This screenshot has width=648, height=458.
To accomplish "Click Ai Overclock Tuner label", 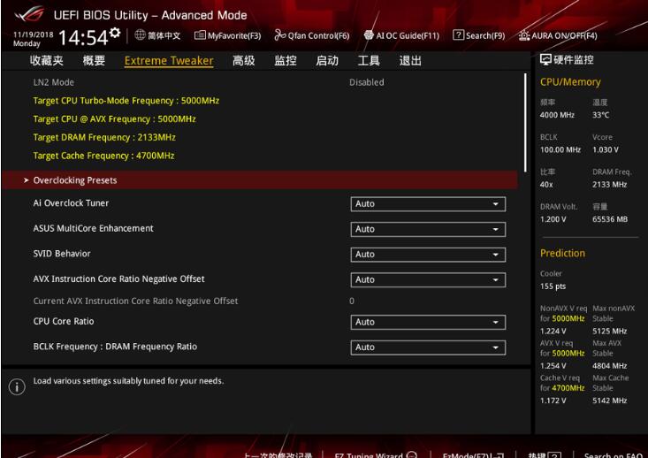I will click(71, 203).
